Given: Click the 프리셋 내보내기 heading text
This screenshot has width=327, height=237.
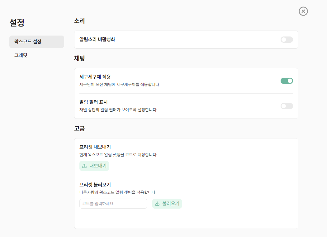Looking at the screenshot, I should pyautogui.click(x=95, y=147).
